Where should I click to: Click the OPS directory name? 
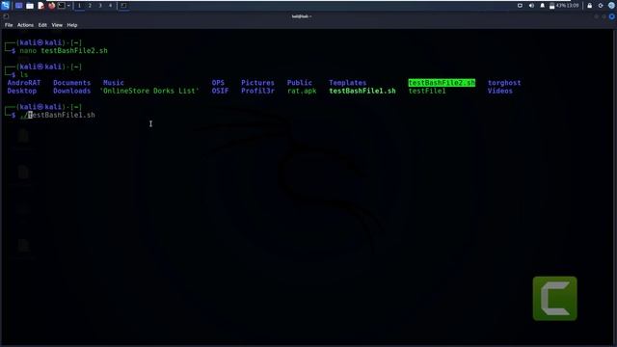click(x=218, y=83)
